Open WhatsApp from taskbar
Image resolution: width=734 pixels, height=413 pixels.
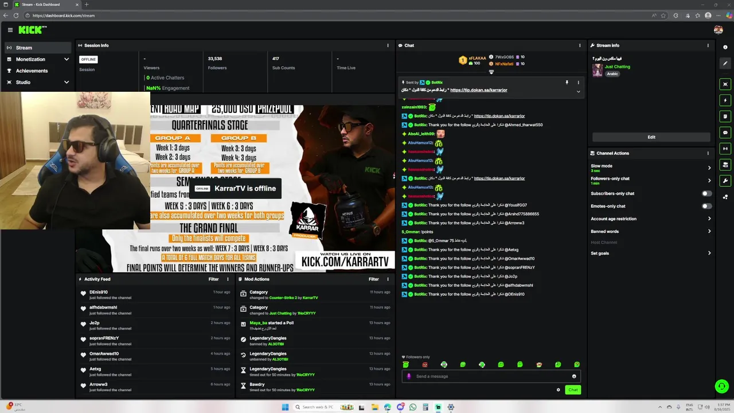(413, 407)
